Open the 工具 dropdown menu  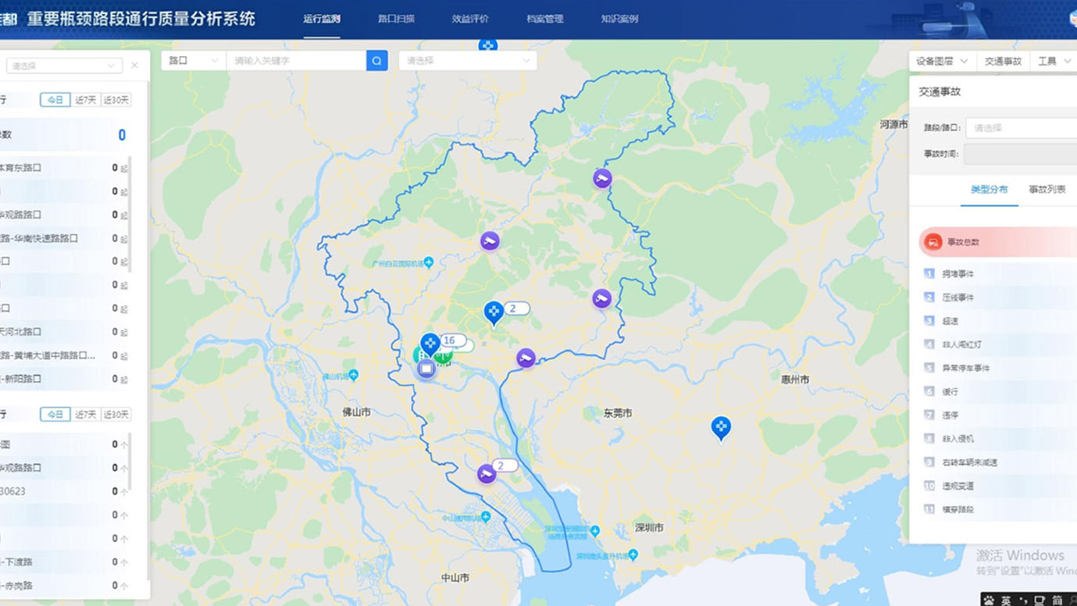(x=1054, y=61)
